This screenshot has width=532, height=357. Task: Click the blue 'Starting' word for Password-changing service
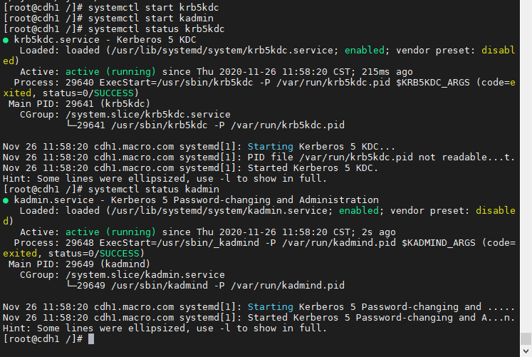pyautogui.click(x=271, y=307)
